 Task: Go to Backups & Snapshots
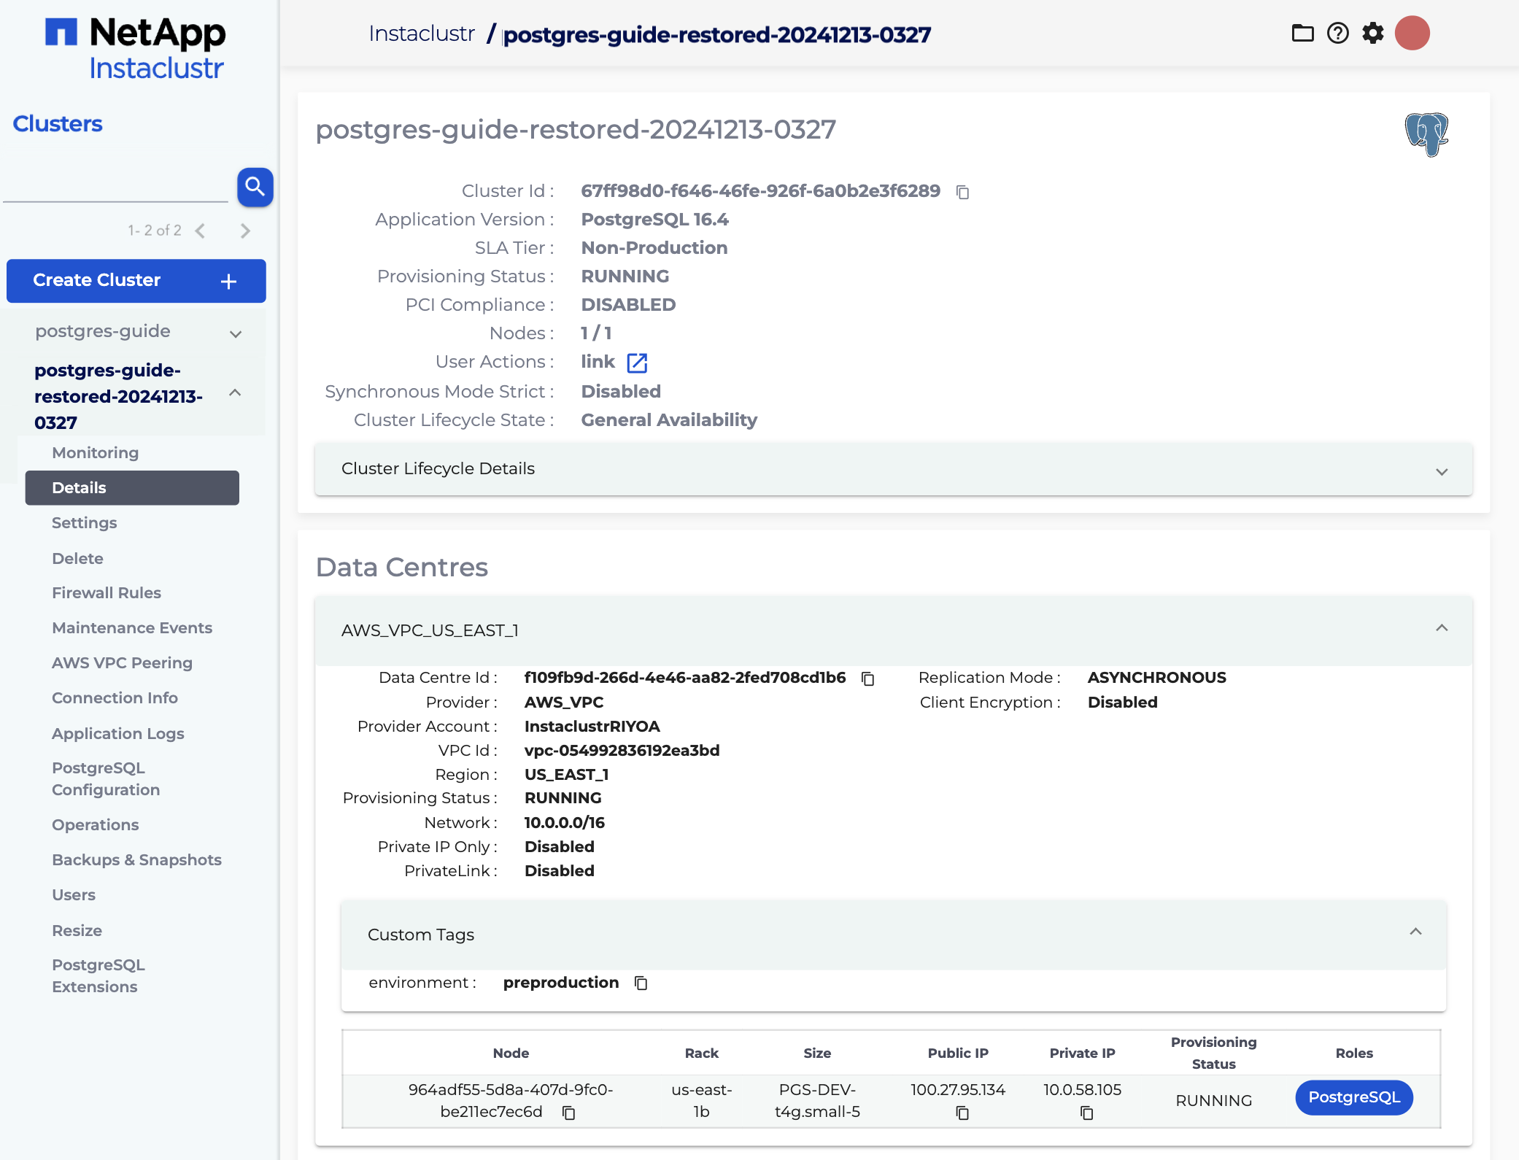point(136,860)
